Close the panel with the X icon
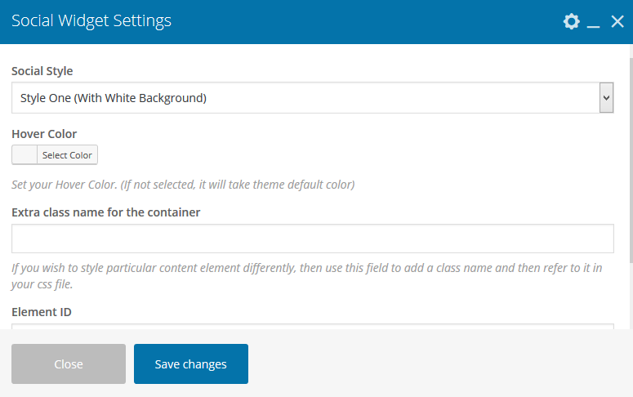Viewport: 633px width, 397px height. (617, 22)
